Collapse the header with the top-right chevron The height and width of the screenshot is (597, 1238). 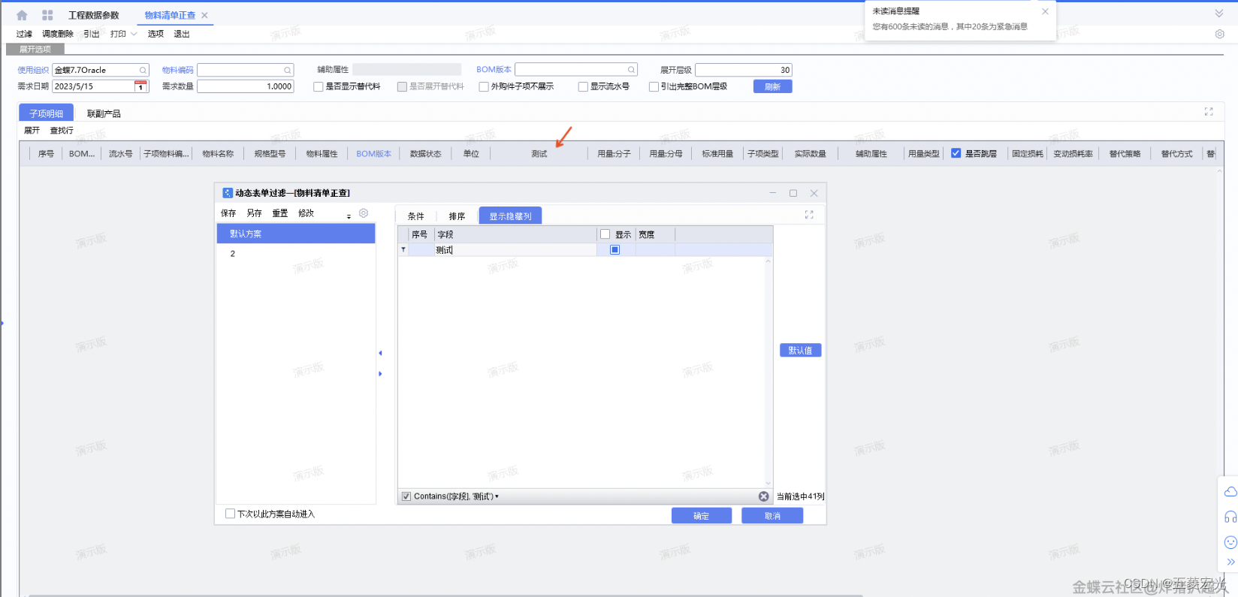tap(1219, 14)
